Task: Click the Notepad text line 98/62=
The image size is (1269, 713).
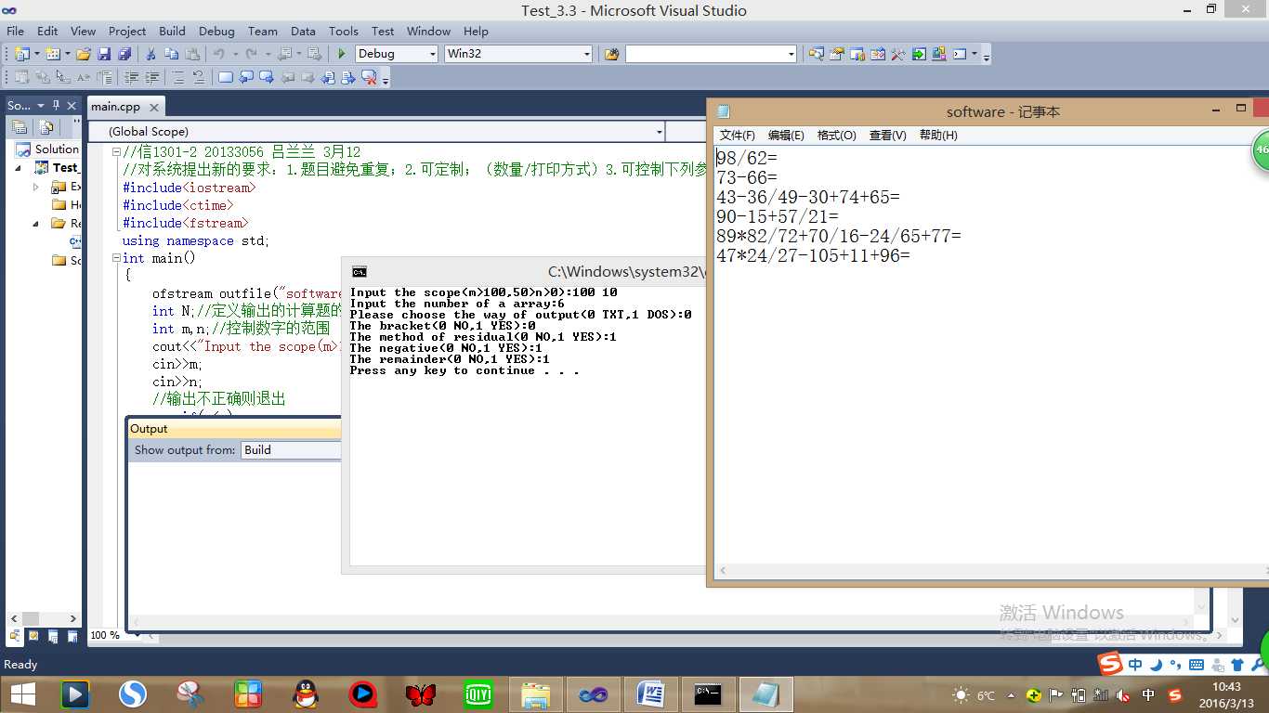Action: click(747, 159)
